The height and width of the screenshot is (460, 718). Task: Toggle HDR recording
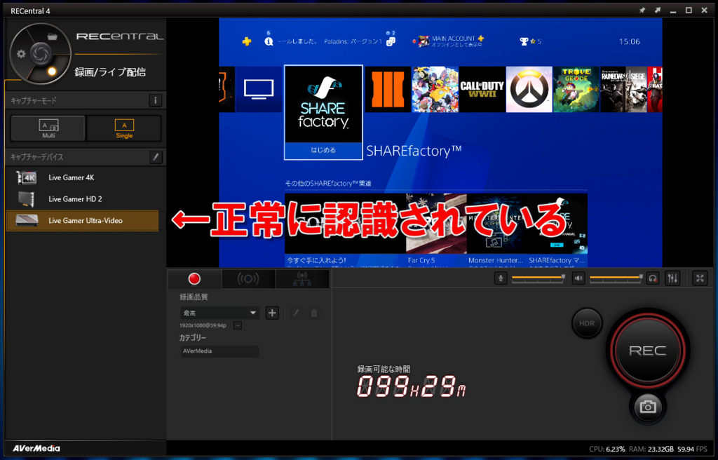[x=587, y=323]
